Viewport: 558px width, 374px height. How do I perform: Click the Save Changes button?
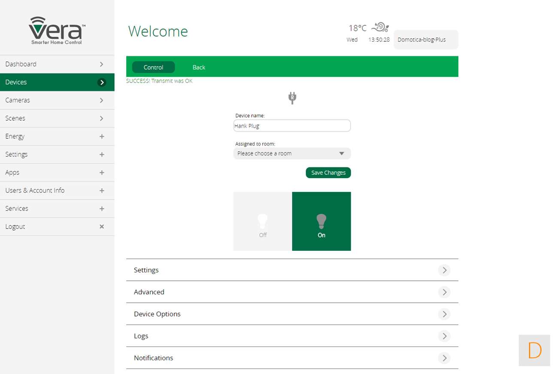(x=328, y=173)
